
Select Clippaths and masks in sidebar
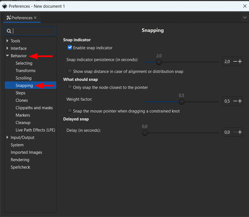pyautogui.click(x=34, y=108)
